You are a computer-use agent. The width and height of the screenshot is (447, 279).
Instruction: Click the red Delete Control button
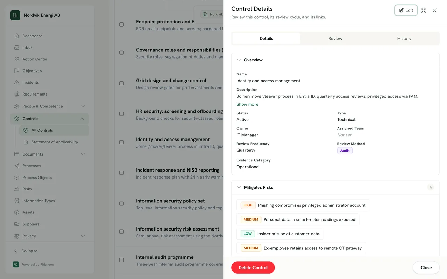253,267
